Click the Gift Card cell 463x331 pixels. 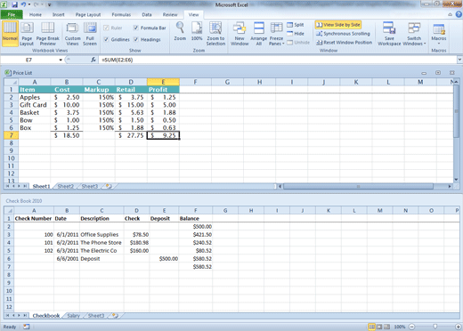(x=35, y=105)
